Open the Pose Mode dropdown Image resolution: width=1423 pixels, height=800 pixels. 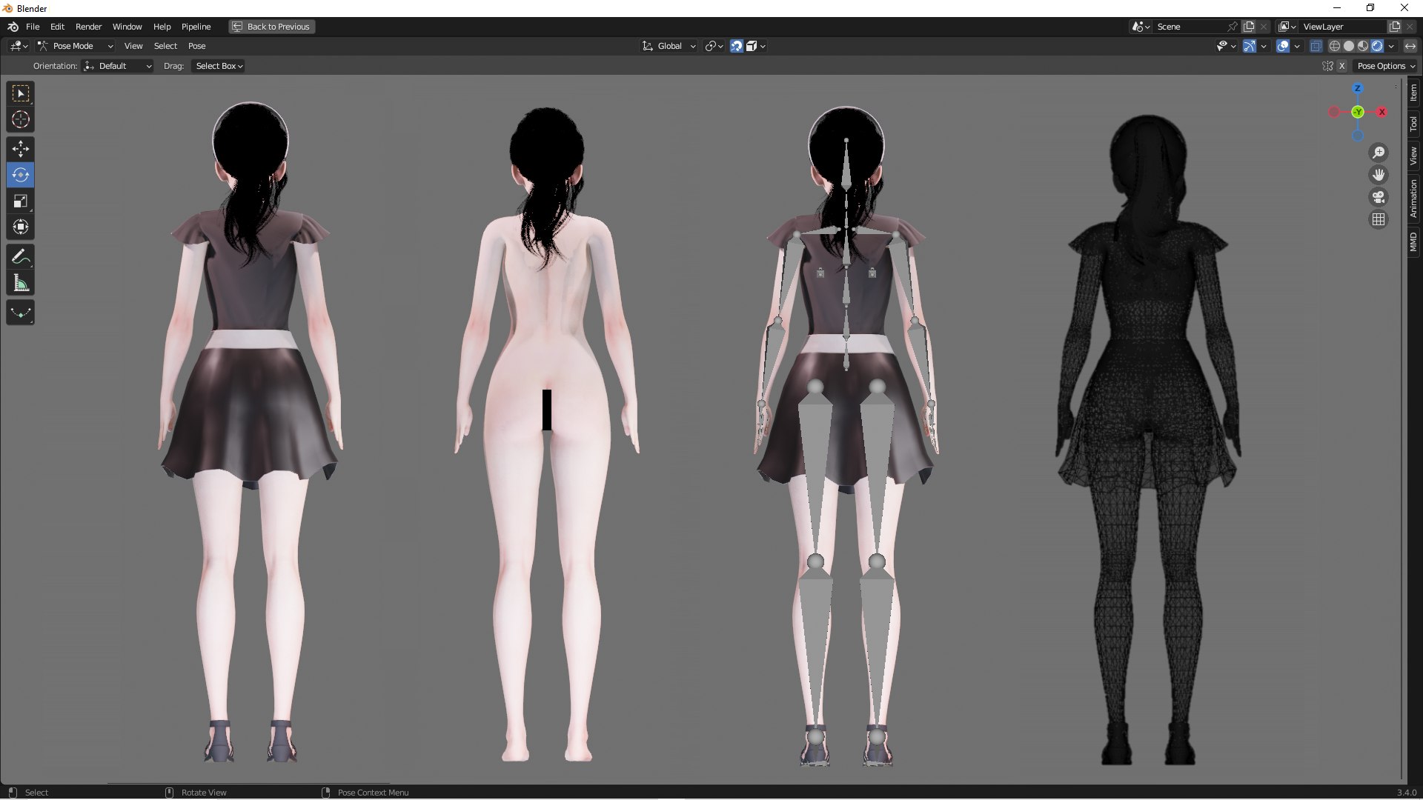coord(75,46)
